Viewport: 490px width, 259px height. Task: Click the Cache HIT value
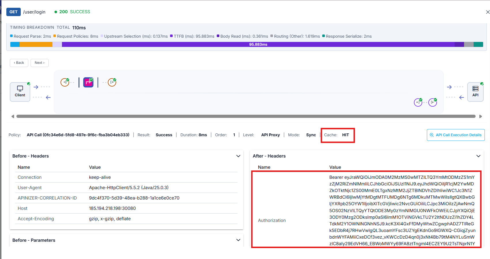[x=345, y=135]
